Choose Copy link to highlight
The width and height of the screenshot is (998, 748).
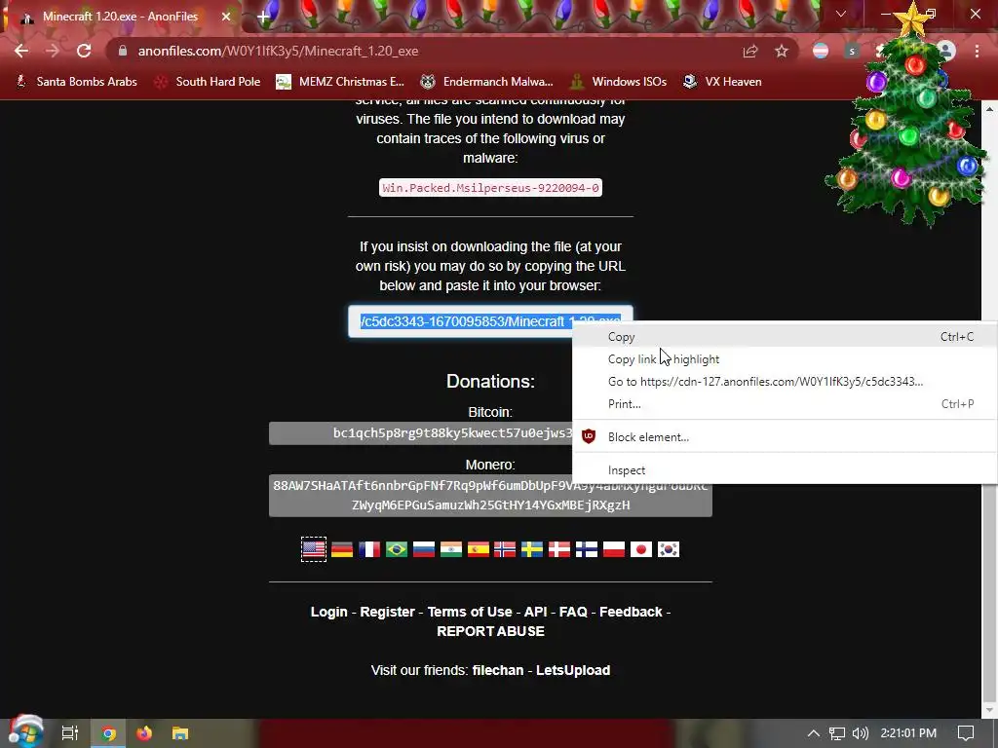pyautogui.click(x=785, y=359)
